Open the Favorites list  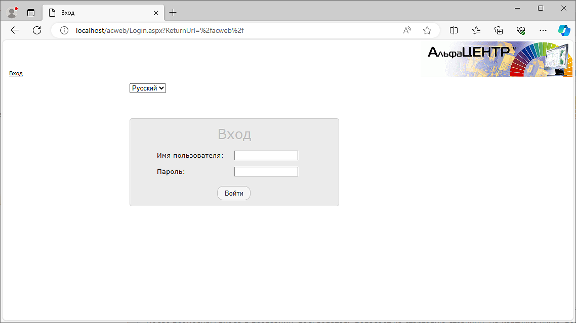(476, 30)
